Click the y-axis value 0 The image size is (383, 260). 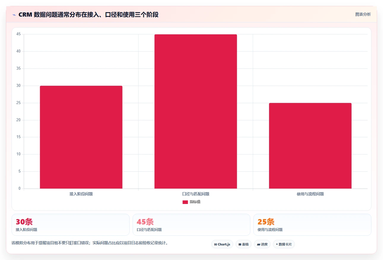[19, 189]
